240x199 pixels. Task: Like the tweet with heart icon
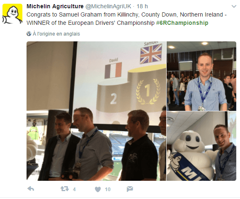click(x=98, y=189)
